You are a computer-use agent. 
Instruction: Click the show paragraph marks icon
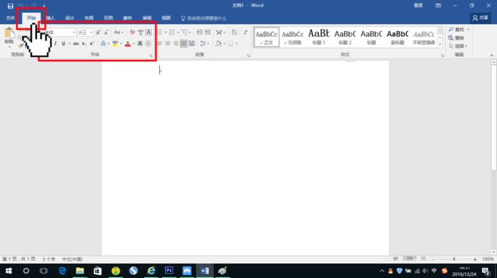click(245, 32)
